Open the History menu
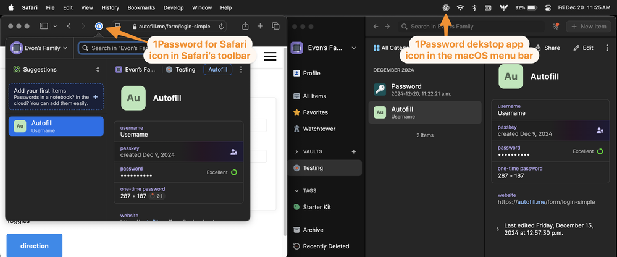The width and height of the screenshot is (617, 257). point(110,7)
